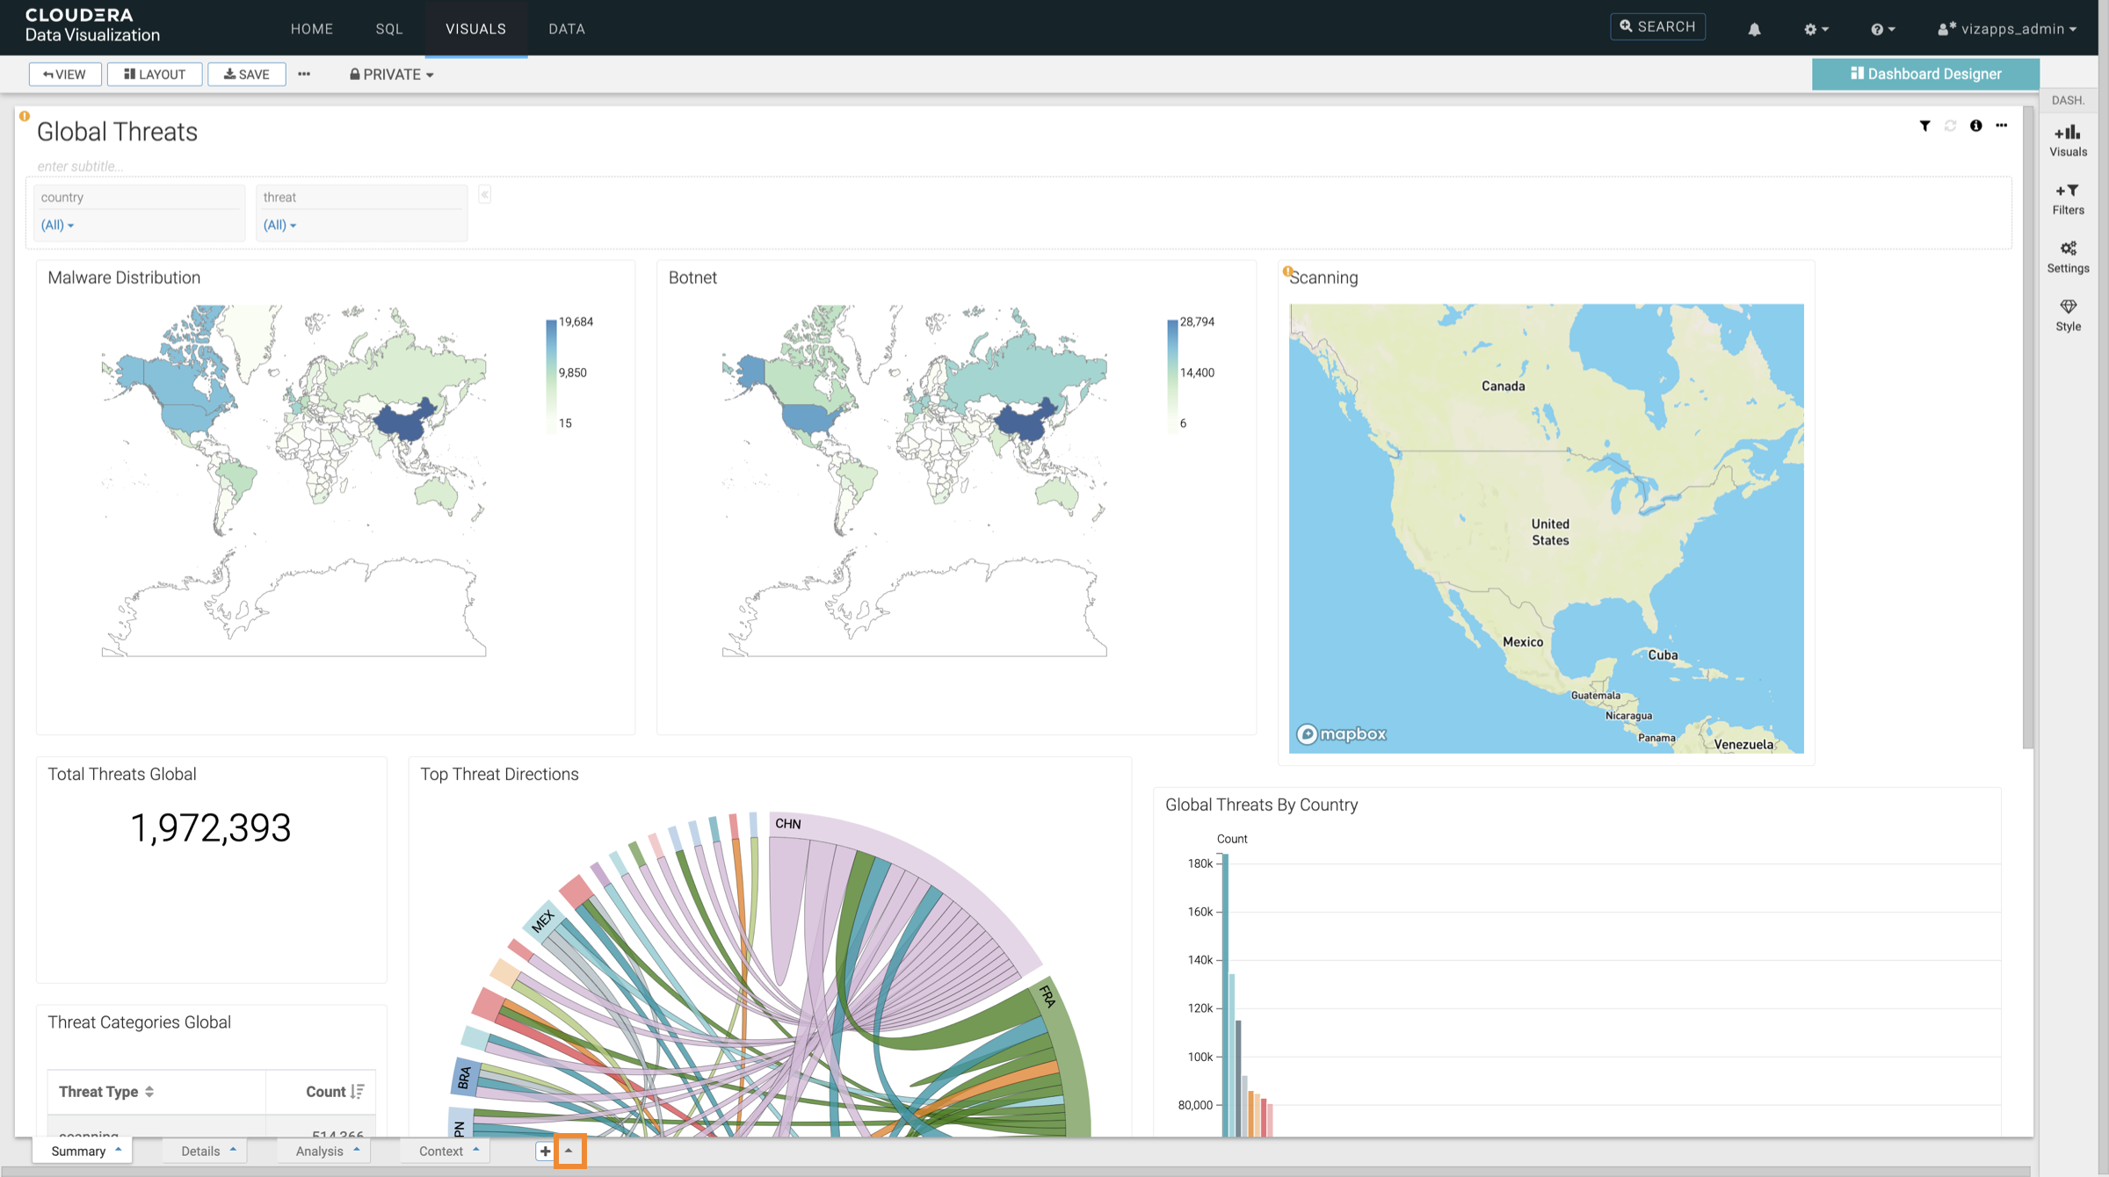
Task: Click the dashboard filter funnel icon
Action: [x=1924, y=126]
